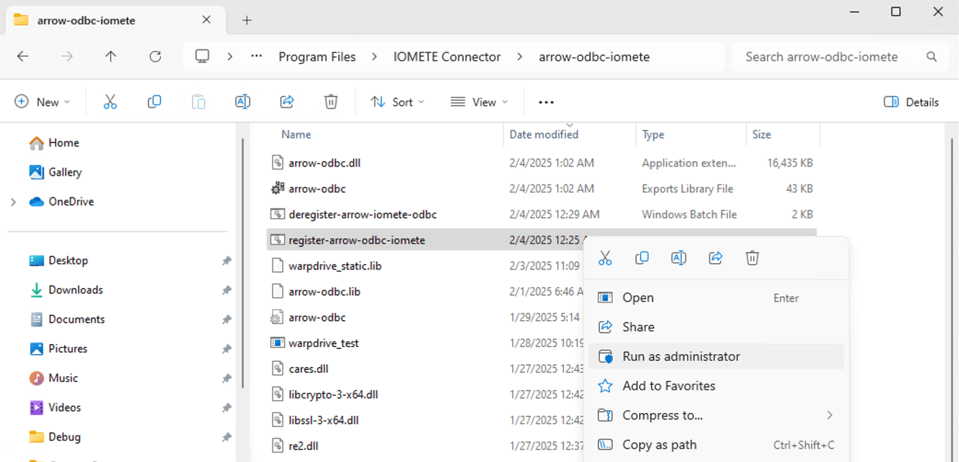Click the Copy icon in the context menu

[642, 258]
